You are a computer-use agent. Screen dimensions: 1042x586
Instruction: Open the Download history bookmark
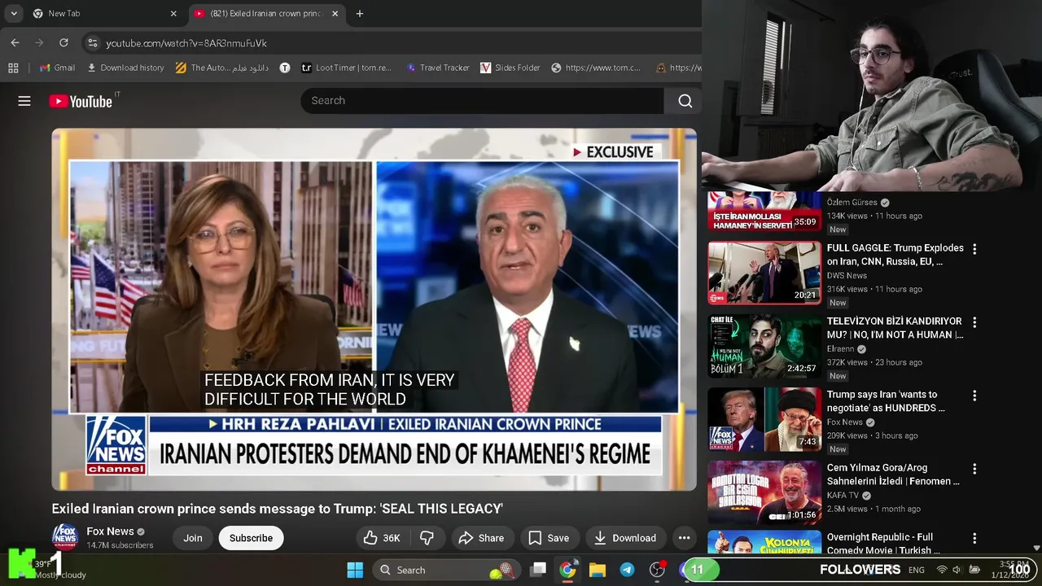point(125,68)
